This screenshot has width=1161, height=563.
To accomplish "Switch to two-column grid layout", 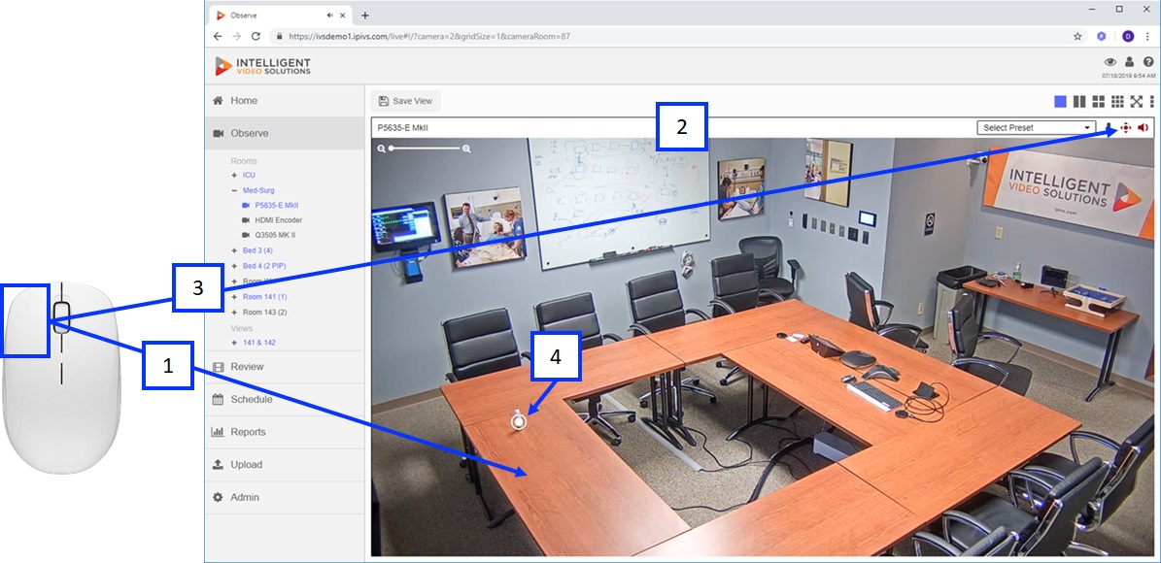I will tap(1079, 101).
